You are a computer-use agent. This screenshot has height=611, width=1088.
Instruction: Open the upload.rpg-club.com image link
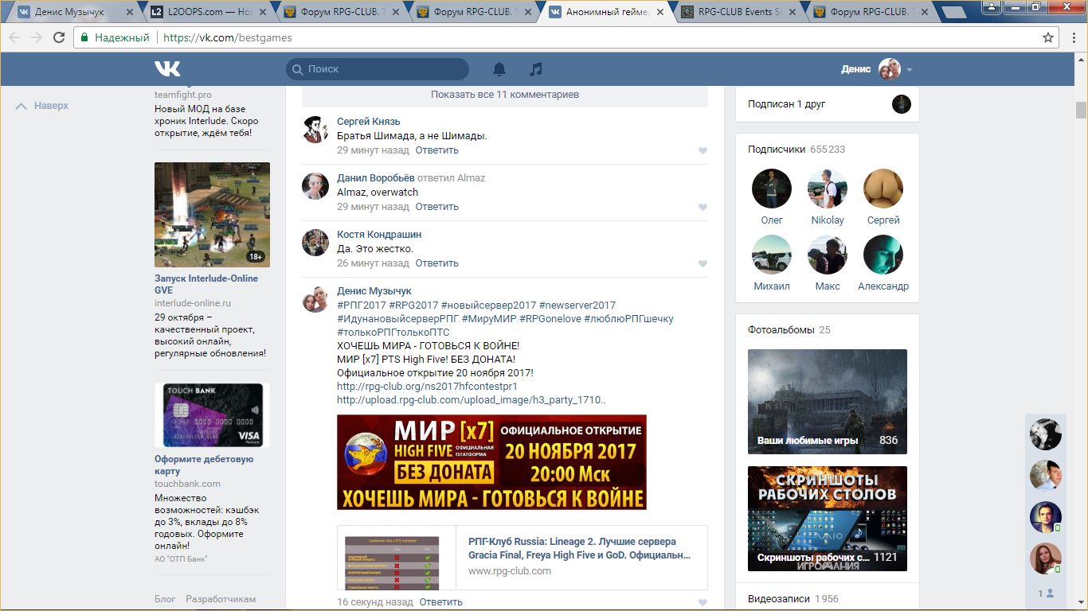tap(471, 400)
